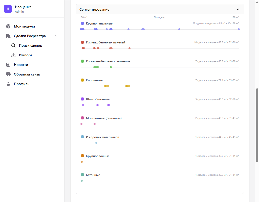259x202 pixels.
Task: Click the Сегментирование panel title
Action: click(x=94, y=9)
